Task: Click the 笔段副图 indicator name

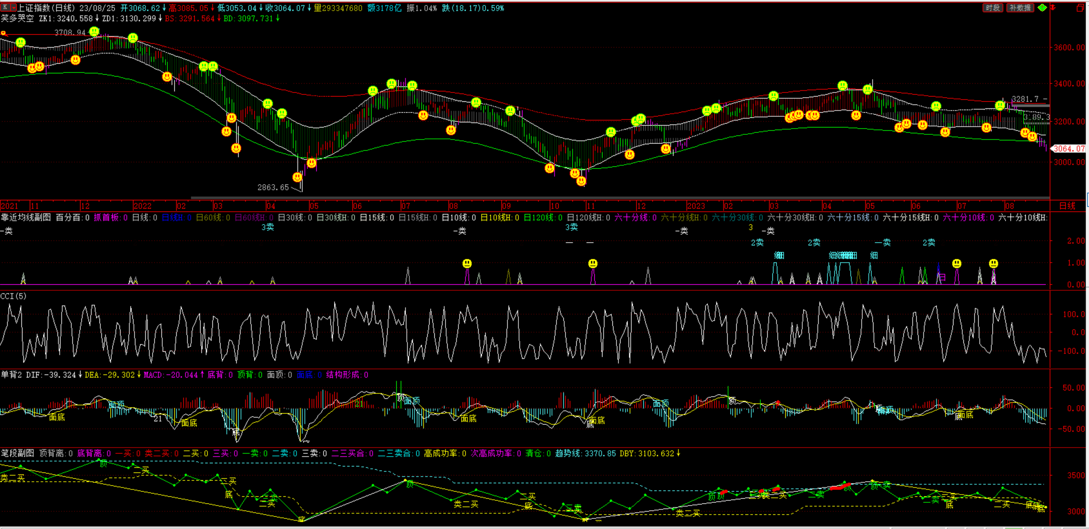Action: (x=17, y=453)
